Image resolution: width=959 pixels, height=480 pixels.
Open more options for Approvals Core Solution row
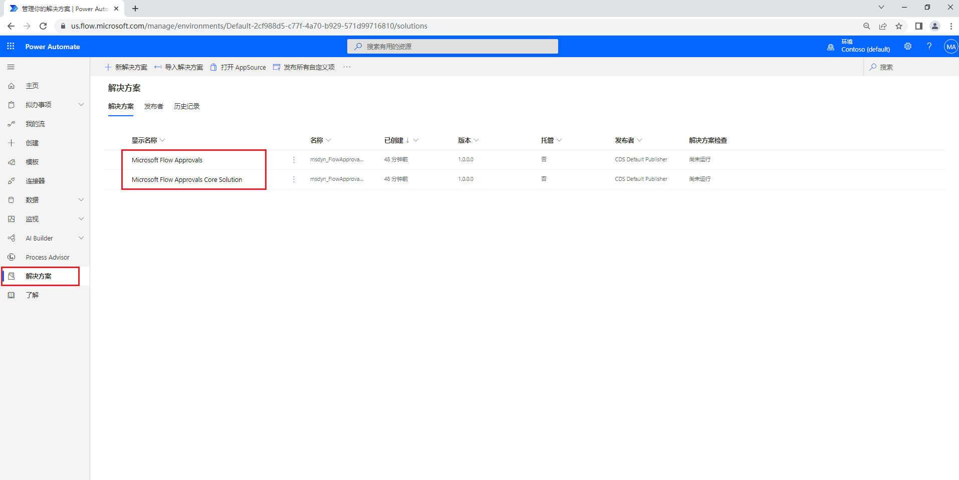[294, 179]
